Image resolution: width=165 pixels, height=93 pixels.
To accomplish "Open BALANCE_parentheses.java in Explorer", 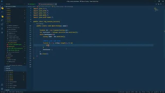I will coord(15,45).
